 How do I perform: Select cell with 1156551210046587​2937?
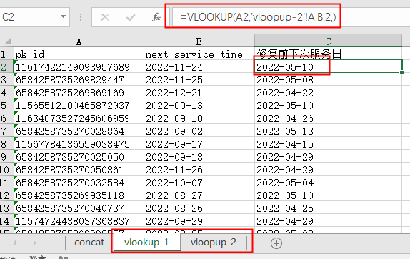[x=79, y=105]
